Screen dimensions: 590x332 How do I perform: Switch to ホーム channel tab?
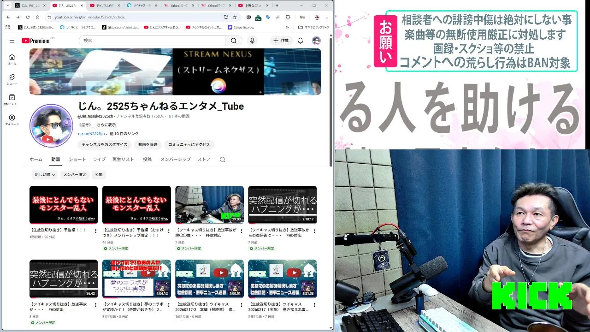36,160
